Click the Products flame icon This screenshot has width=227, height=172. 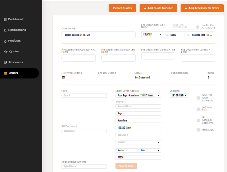point(5,41)
